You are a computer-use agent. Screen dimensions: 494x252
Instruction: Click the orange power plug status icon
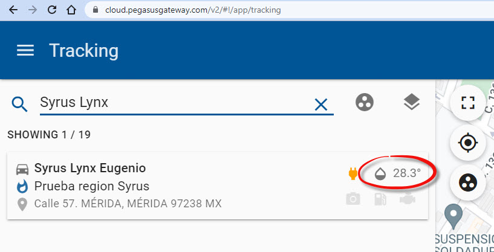pyautogui.click(x=353, y=175)
